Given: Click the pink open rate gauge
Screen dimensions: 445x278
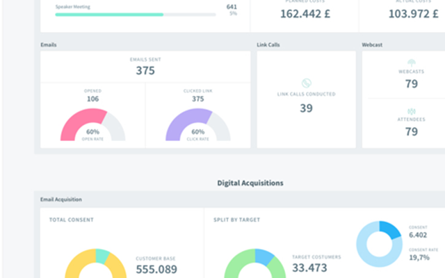Looking at the screenshot, I should (92, 124).
